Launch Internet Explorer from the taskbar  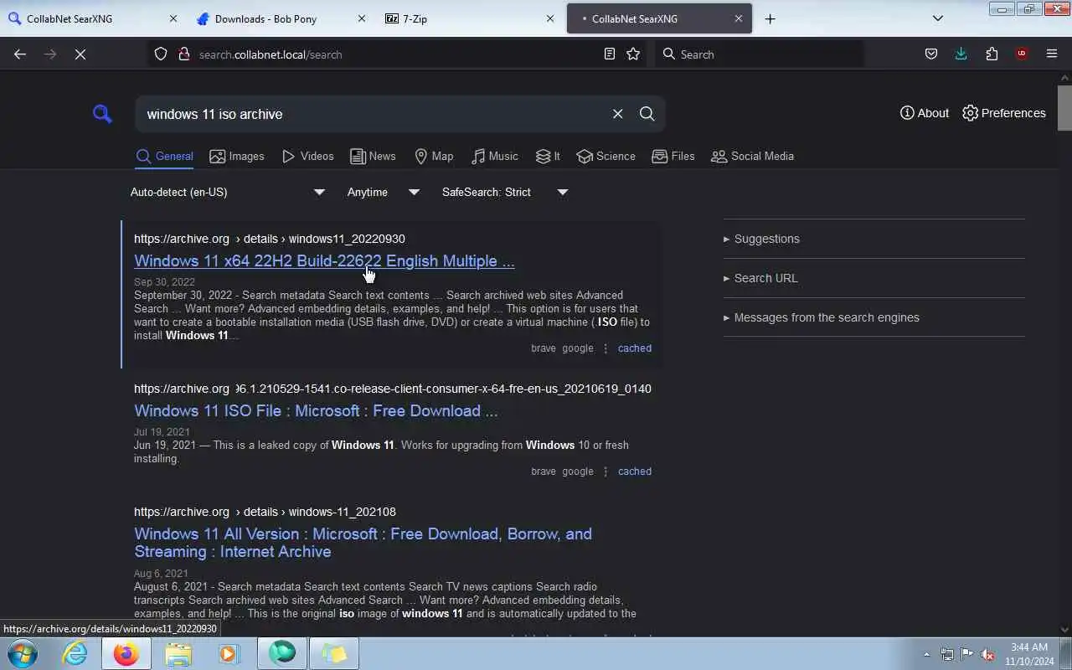(75, 653)
